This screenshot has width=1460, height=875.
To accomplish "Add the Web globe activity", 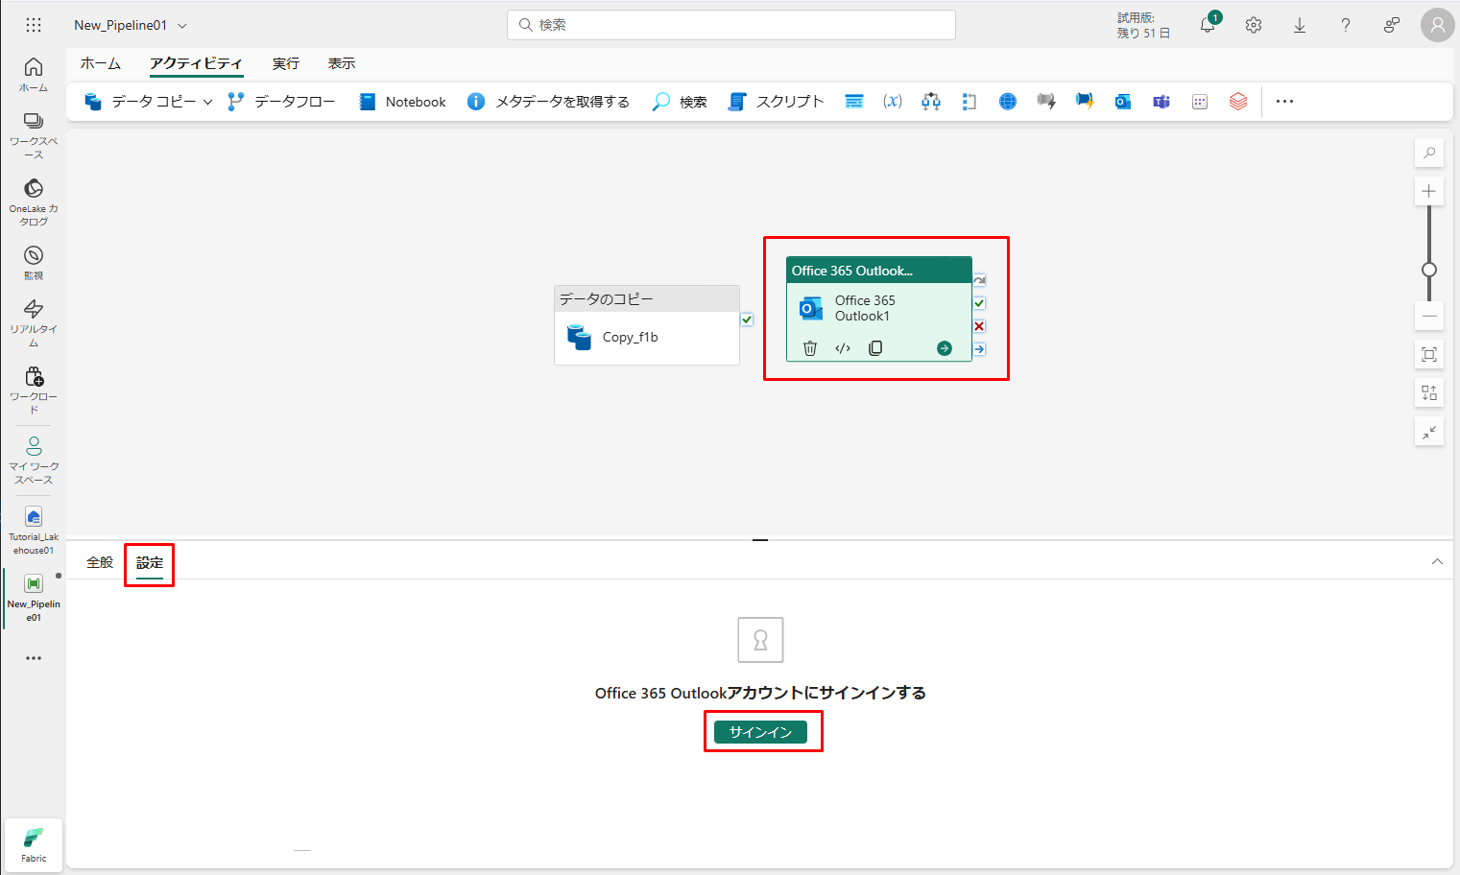I will pos(1008,102).
